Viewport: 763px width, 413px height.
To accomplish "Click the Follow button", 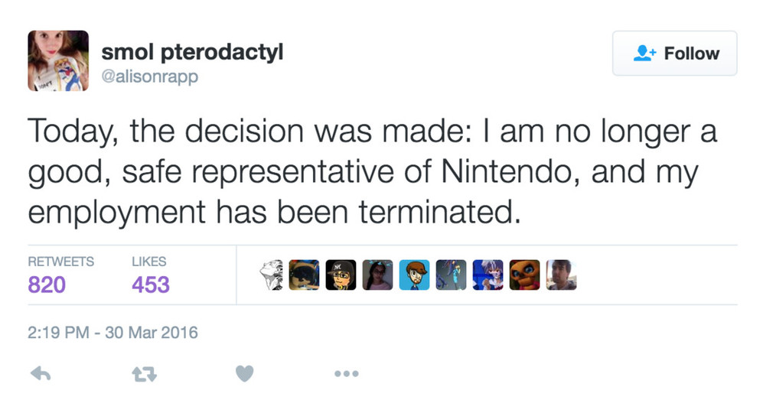I will pyautogui.click(x=674, y=54).
